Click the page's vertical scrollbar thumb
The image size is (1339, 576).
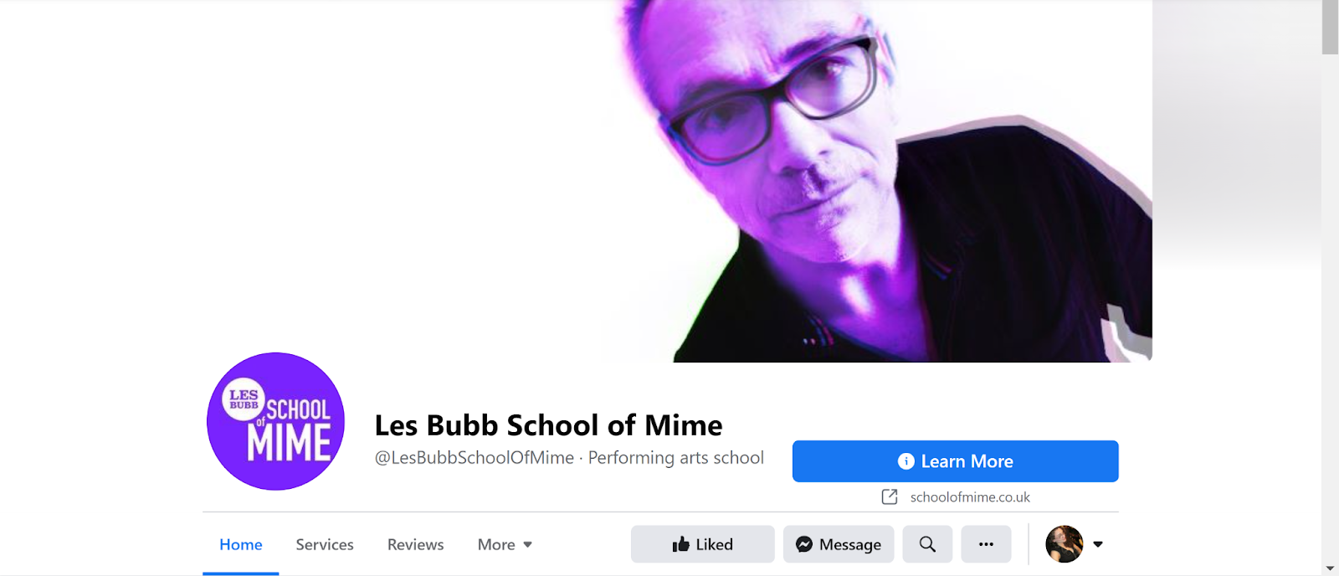[1330, 28]
